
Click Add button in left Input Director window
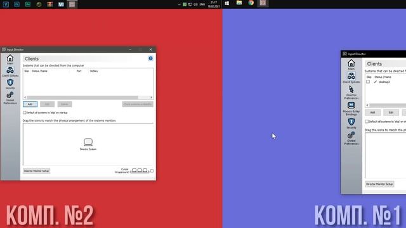(x=30, y=104)
